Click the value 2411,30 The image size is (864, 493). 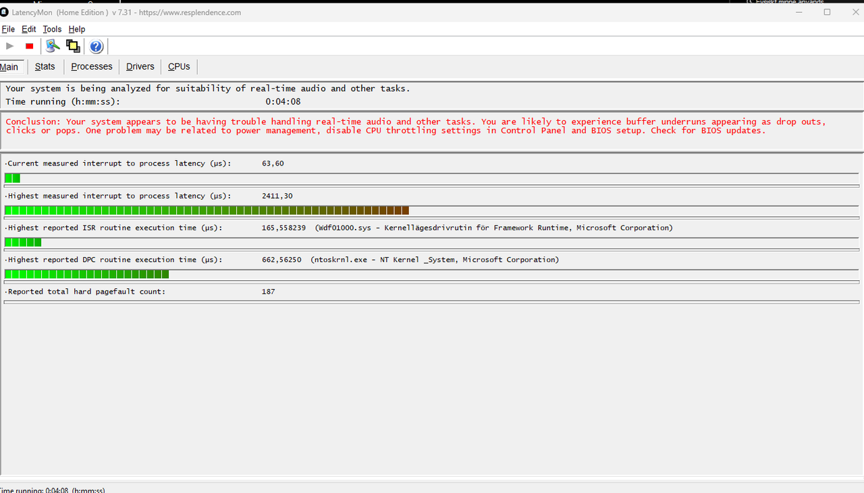pyautogui.click(x=279, y=196)
